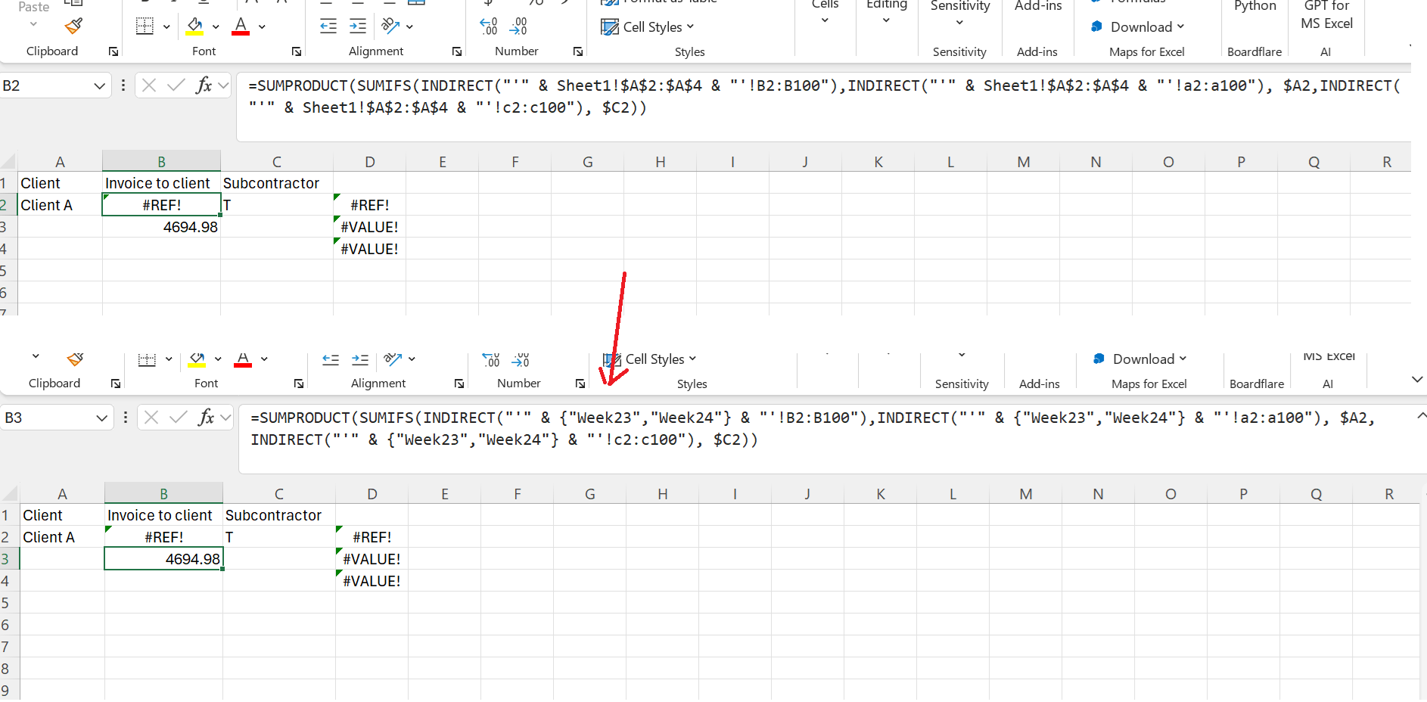Viewport: 1427px width, 702px height.
Task: Open the Sensitivity menu in top ribbon
Action: pos(959,12)
